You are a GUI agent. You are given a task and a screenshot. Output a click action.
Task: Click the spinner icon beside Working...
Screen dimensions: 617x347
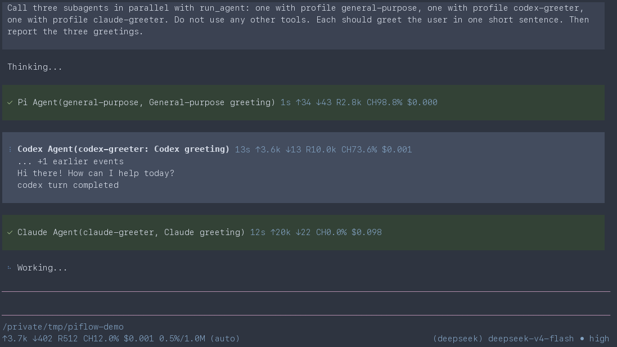tap(10, 268)
